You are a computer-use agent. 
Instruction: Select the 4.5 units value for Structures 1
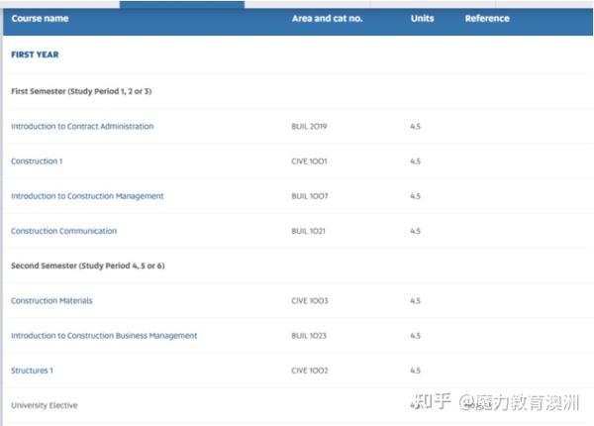[415, 371]
